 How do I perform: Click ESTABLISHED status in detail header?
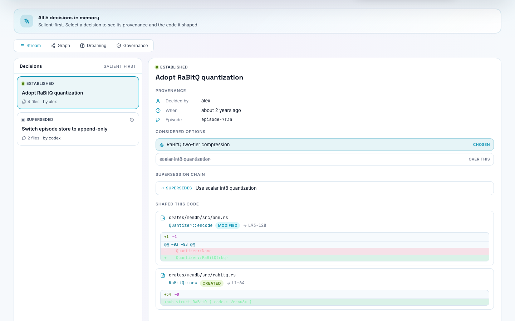coord(172,67)
